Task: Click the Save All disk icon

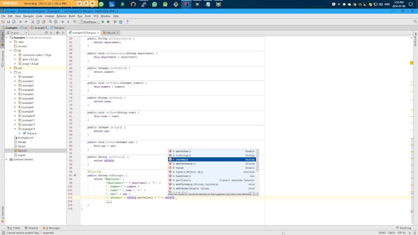Action: point(8,22)
